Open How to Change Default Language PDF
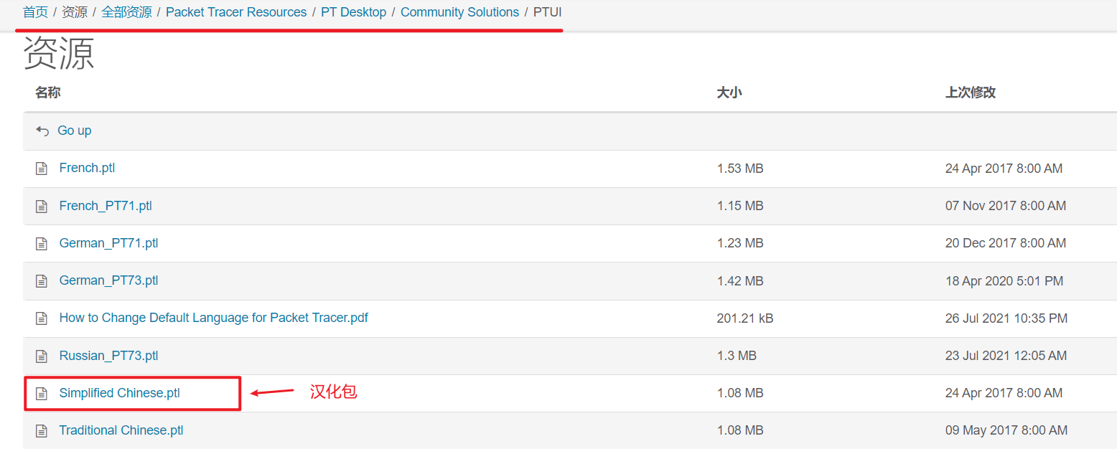The width and height of the screenshot is (1117, 459). pos(213,318)
